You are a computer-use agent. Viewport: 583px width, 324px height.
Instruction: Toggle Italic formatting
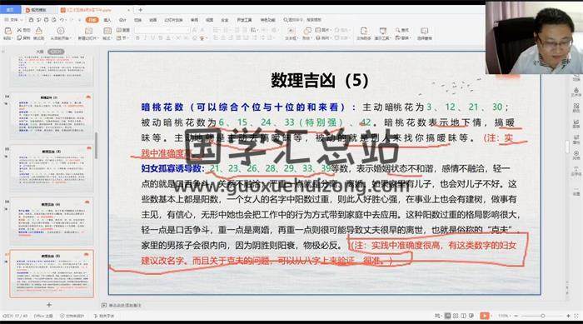pos(145,38)
